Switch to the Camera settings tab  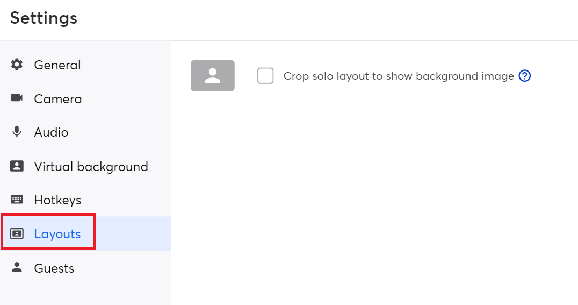click(58, 99)
